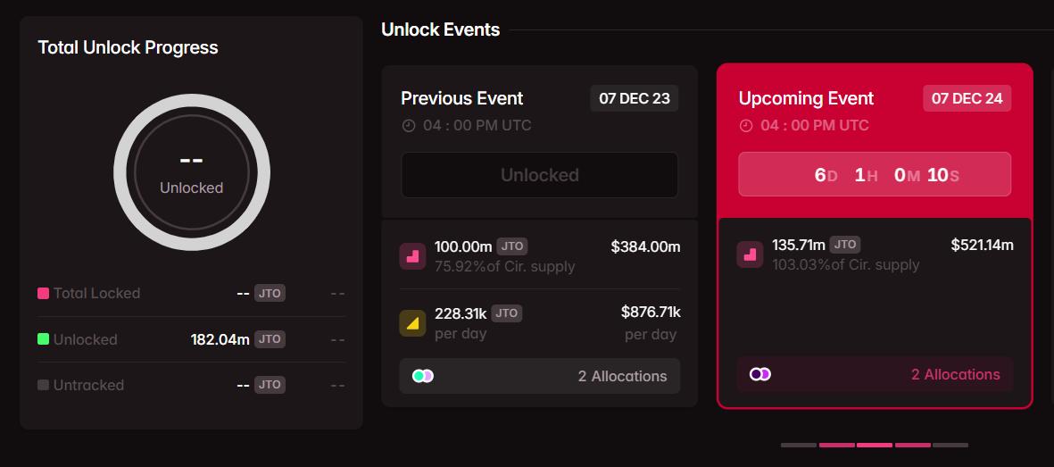Click the green Unlocked legend swatch
The height and width of the screenshot is (467, 1054).
tap(43, 339)
